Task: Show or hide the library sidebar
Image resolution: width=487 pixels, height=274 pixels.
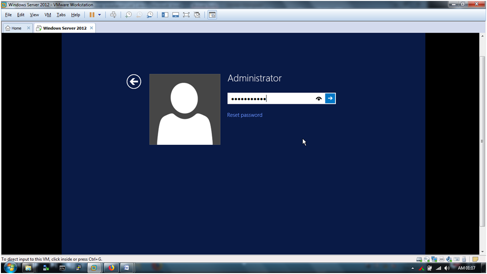Action: (x=165, y=15)
